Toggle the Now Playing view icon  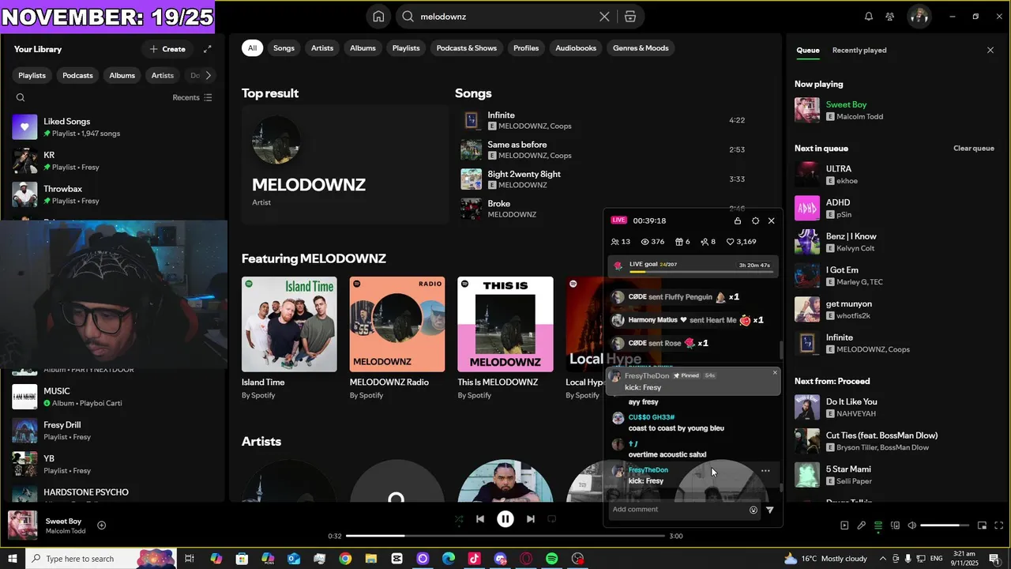(x=844, y=526)
